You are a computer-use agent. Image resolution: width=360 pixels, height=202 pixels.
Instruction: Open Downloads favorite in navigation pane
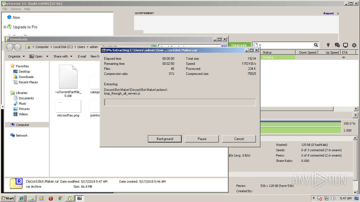26,77
